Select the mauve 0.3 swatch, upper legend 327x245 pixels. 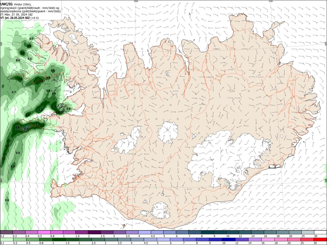tap(19, 232)
